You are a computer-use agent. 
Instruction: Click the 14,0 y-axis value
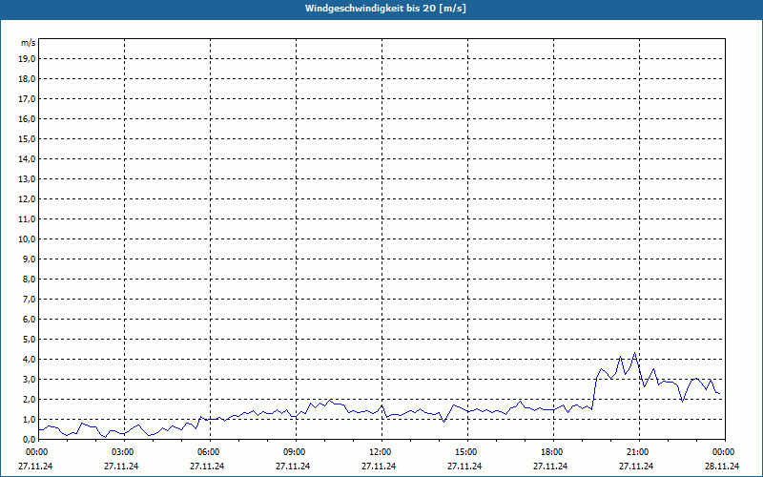tap(27, 158)
